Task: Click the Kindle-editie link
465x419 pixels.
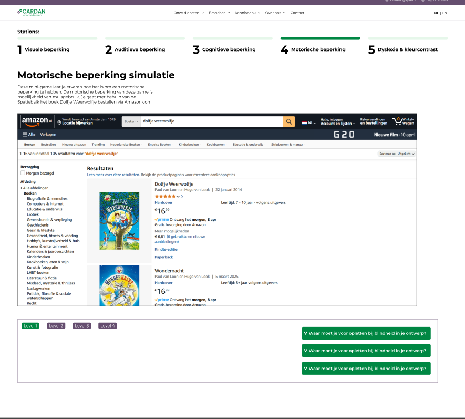Action: pos(165,249)
